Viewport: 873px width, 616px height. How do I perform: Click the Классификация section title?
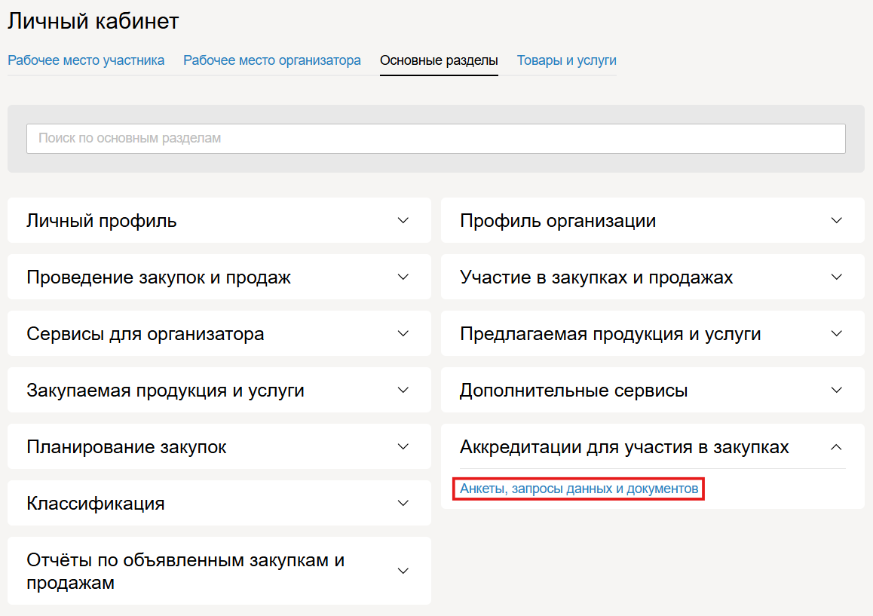tap(96, 503)
